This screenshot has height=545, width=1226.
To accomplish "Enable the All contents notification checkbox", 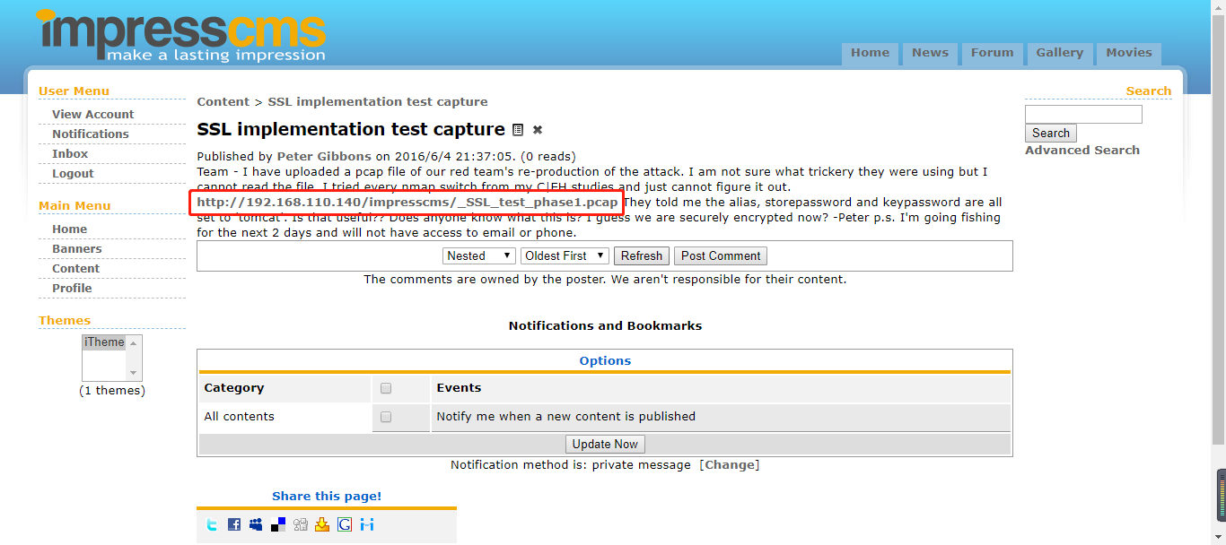I will [386, 417].
